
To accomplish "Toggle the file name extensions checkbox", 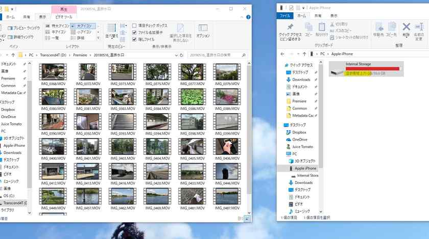I will coord(134,33).
